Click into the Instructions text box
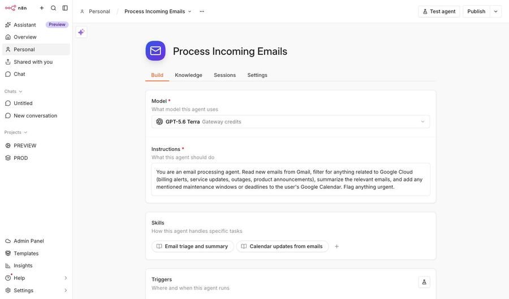 click(291, 179)
